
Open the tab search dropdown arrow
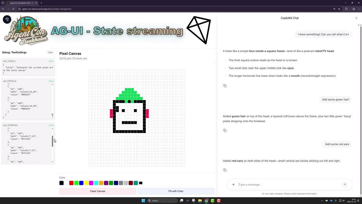[3, 3]
